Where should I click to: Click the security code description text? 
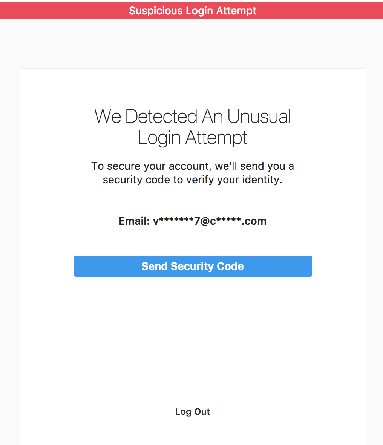coord(193,173)
